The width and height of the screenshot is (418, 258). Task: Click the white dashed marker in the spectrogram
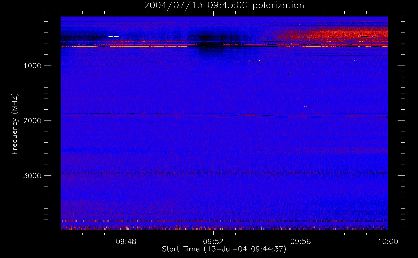pyautogui.click(x=113, y=37)
